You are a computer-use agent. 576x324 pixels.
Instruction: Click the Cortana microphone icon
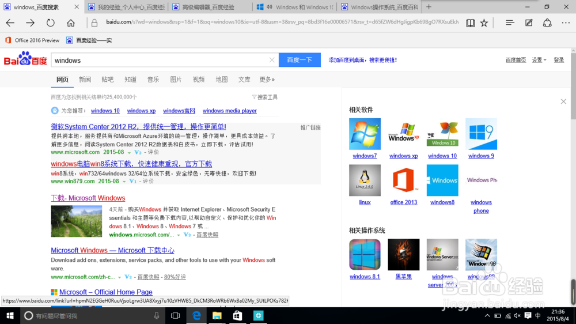pyautogui.click(x=157, y=315)
